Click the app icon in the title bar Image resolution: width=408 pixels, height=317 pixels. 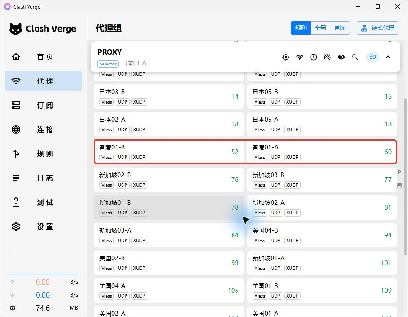(x=7, y=6)
